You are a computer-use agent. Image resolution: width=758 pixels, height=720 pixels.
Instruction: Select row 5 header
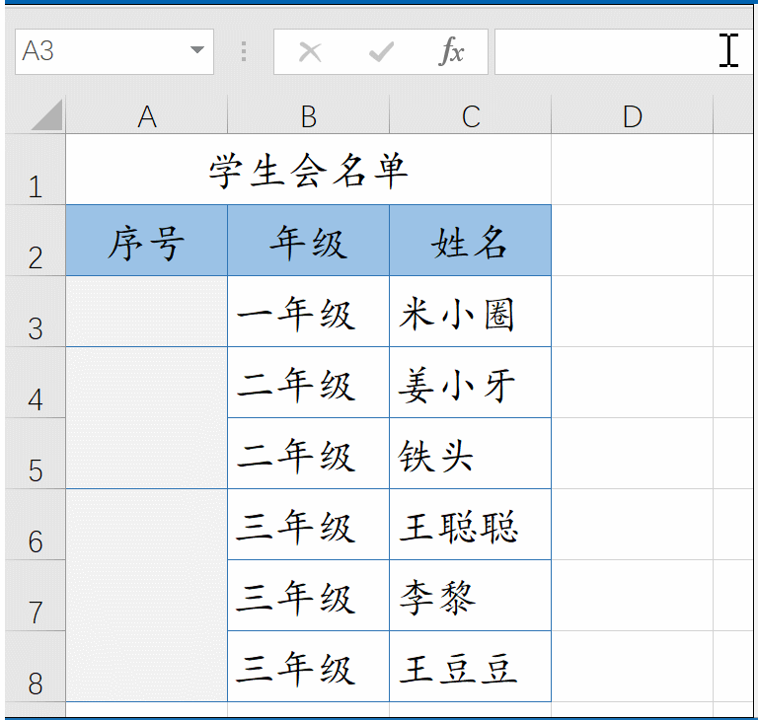[36, 454]
